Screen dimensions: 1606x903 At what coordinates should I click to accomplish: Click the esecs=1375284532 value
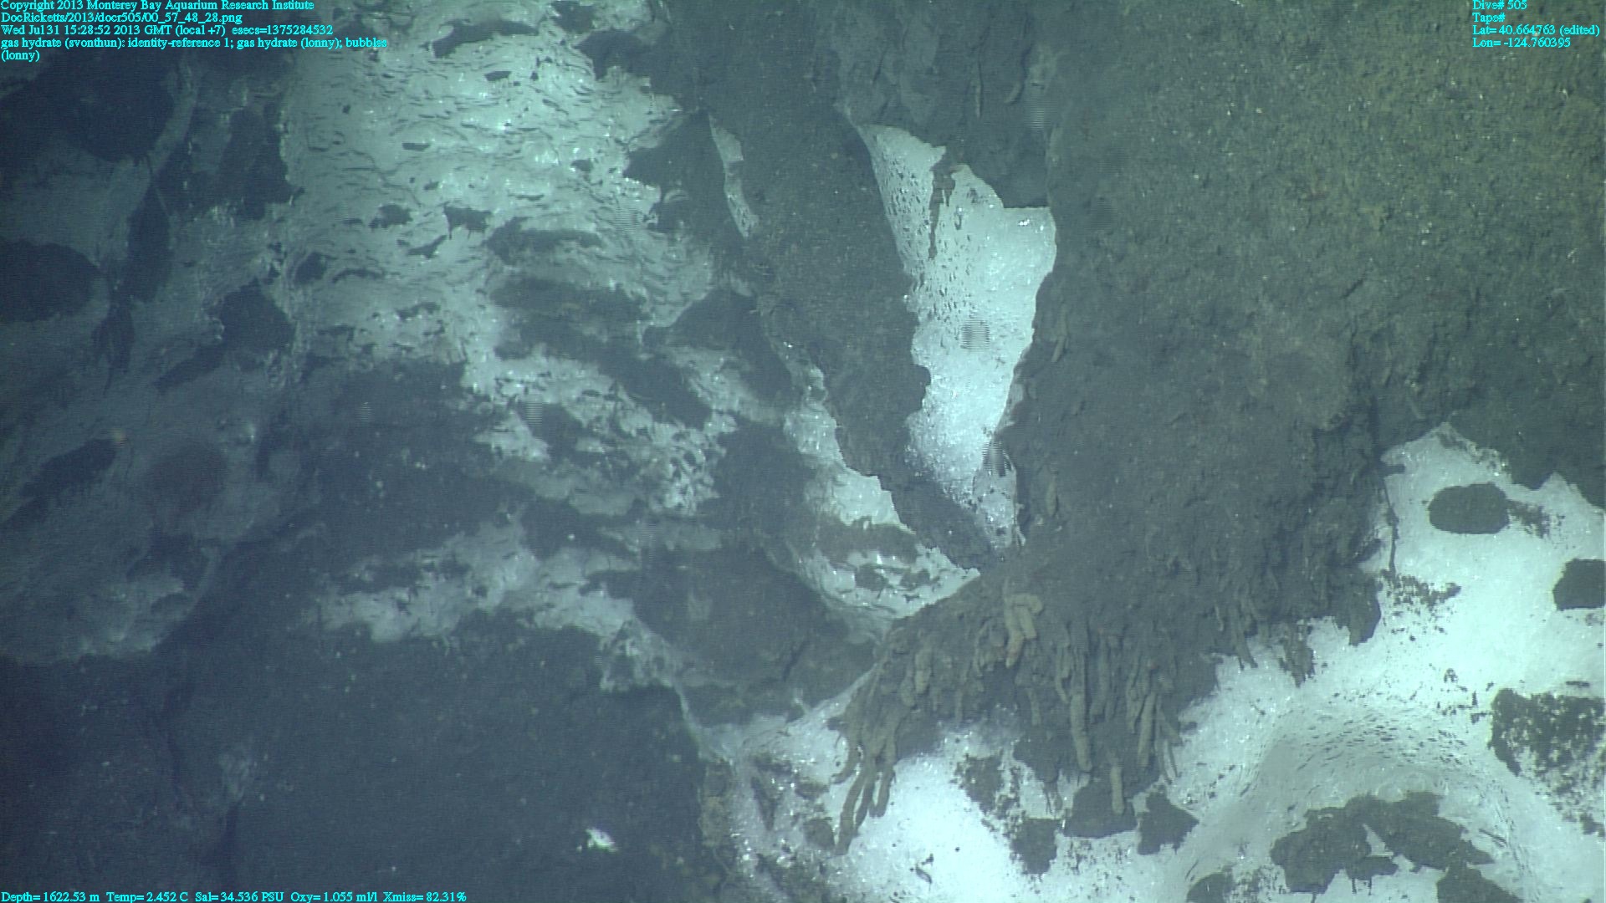click(283, 30)
